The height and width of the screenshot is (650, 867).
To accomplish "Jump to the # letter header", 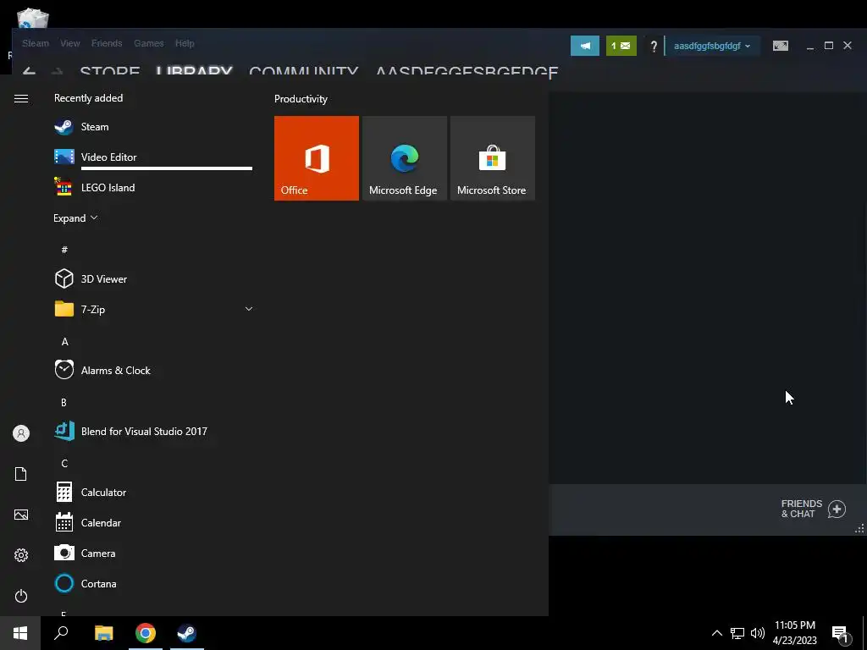I will 64,250.
